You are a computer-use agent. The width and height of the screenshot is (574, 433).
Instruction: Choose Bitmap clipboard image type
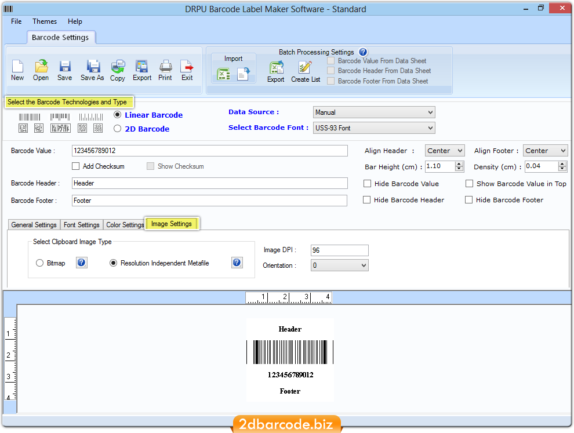coord(39,263)
